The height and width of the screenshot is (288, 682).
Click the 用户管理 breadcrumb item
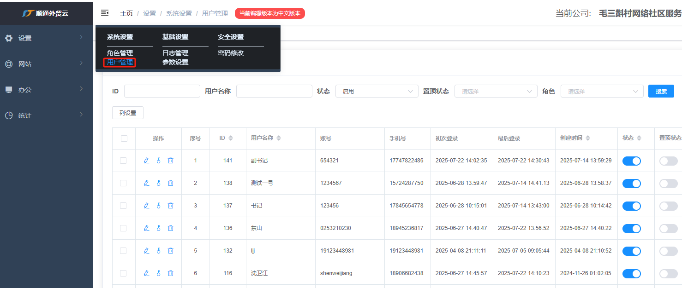point(215,13)
